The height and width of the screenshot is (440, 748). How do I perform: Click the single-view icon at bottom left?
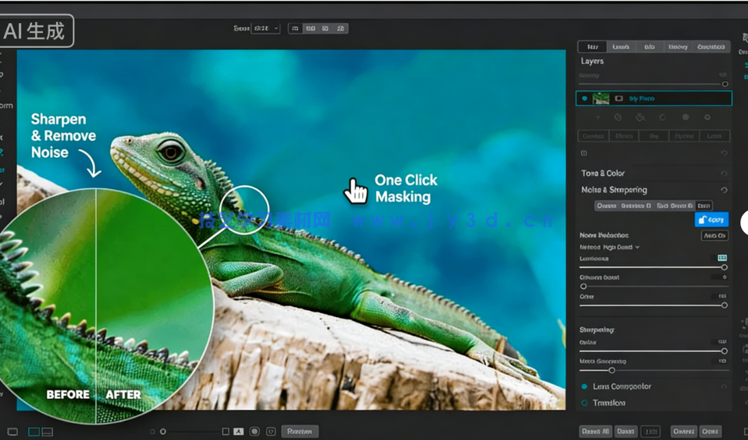click(x=12, y=432)
